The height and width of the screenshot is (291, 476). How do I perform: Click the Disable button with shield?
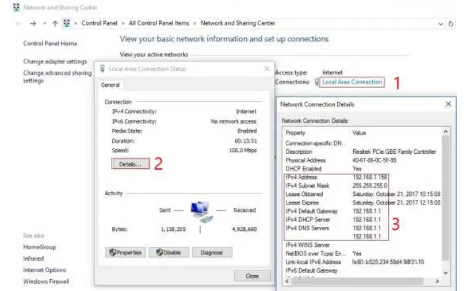point(169,253)
